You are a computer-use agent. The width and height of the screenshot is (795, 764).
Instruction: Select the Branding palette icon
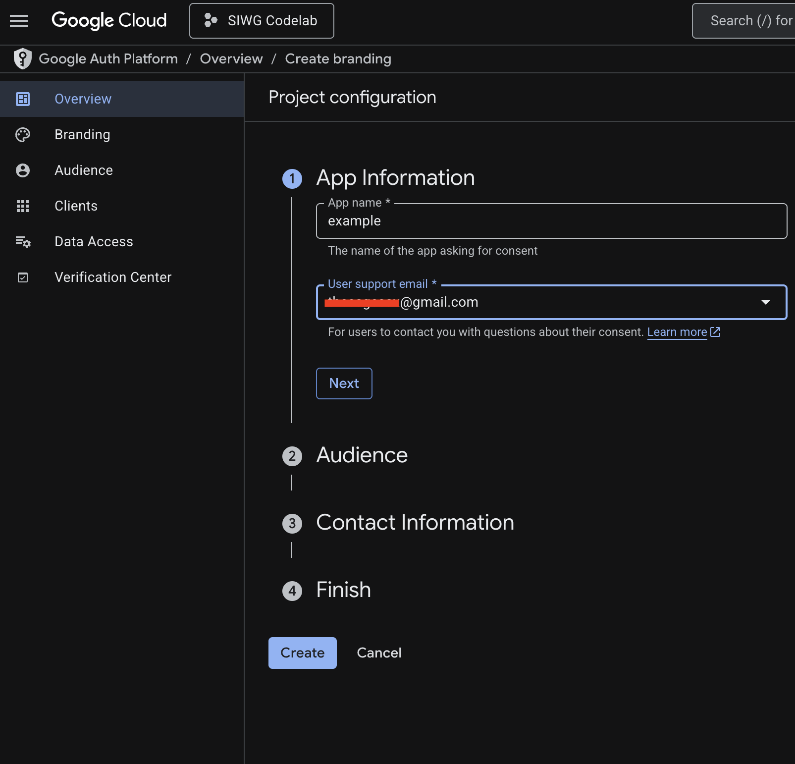pos(23,134)
